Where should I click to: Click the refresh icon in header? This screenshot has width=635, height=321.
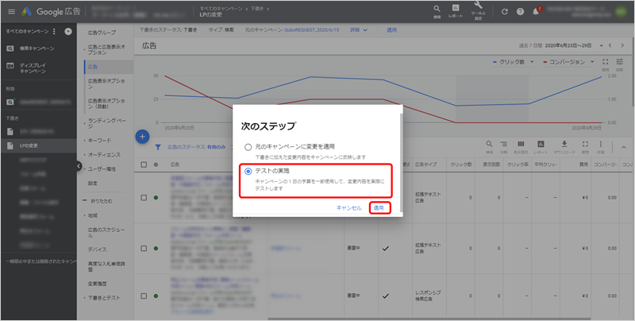pyautogui.click(x=504, y=11)
